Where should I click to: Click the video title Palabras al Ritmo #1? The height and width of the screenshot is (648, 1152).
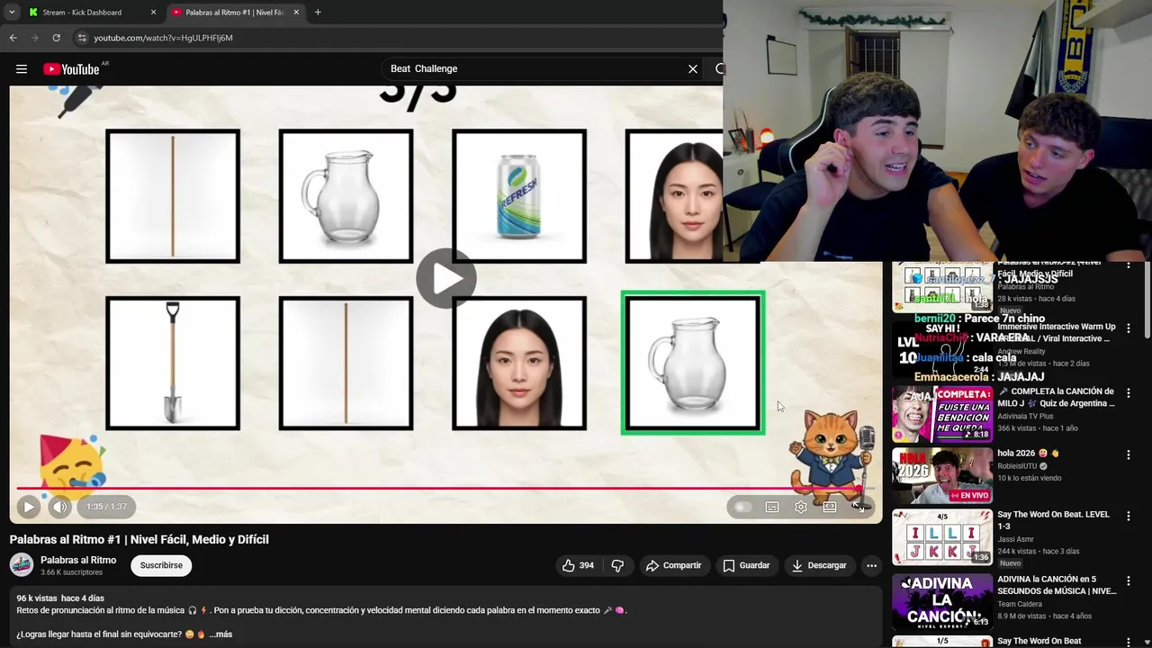point(139,539)
